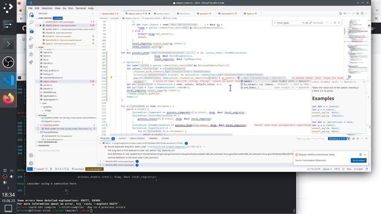
Task: Open the Help menu
Action: 91,8
